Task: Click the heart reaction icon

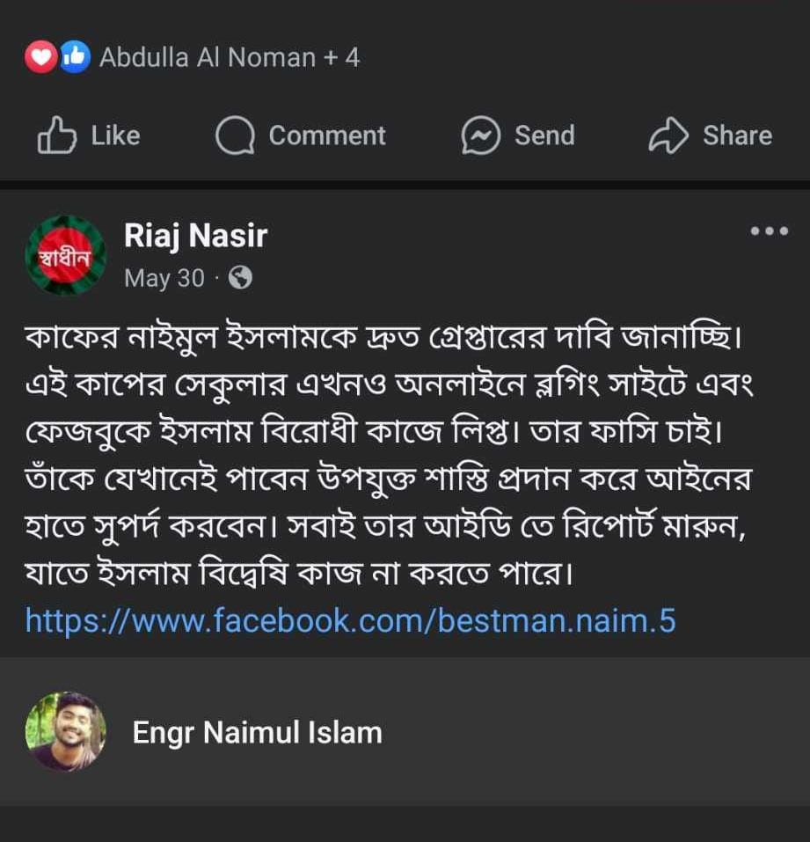Action: (40, 58)
